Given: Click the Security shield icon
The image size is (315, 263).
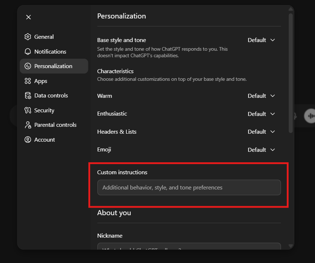Looking at the screenshot, I should pos(28,110).
